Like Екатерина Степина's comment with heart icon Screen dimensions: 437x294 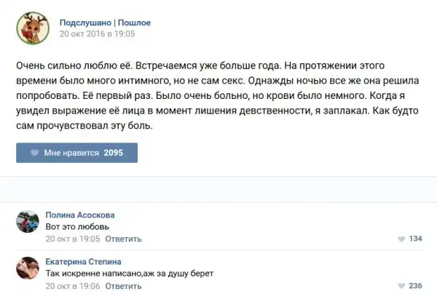point(401,286)
